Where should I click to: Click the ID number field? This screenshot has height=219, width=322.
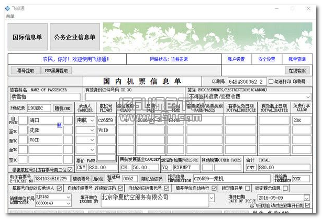(134, 97)
